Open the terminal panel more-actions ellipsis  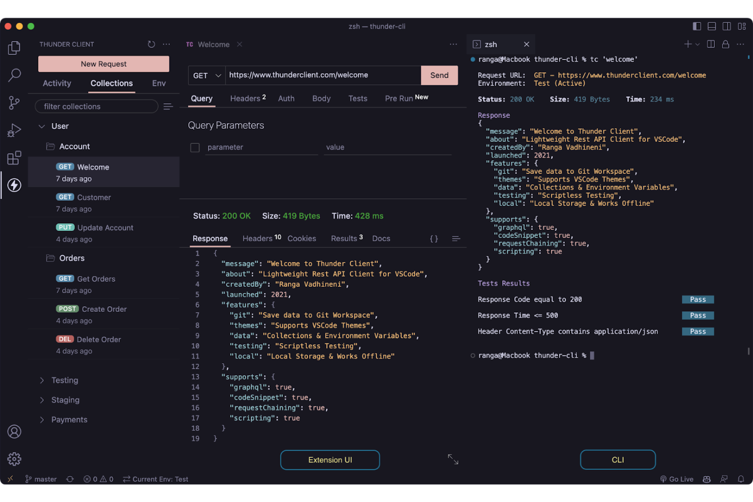[x=740, y=44]
